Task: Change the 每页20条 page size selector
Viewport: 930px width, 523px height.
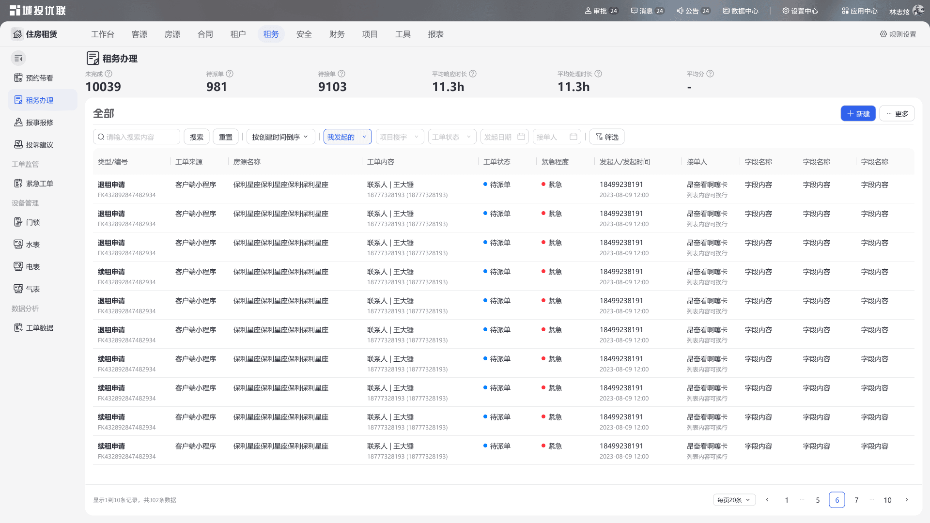Action: [x=734, y=500]
